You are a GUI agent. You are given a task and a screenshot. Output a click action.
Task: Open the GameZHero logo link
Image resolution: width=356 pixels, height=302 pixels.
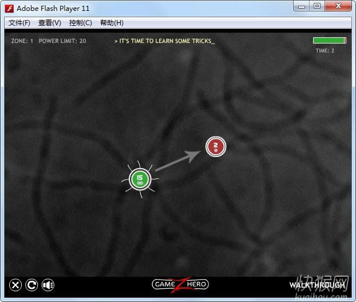180,284
